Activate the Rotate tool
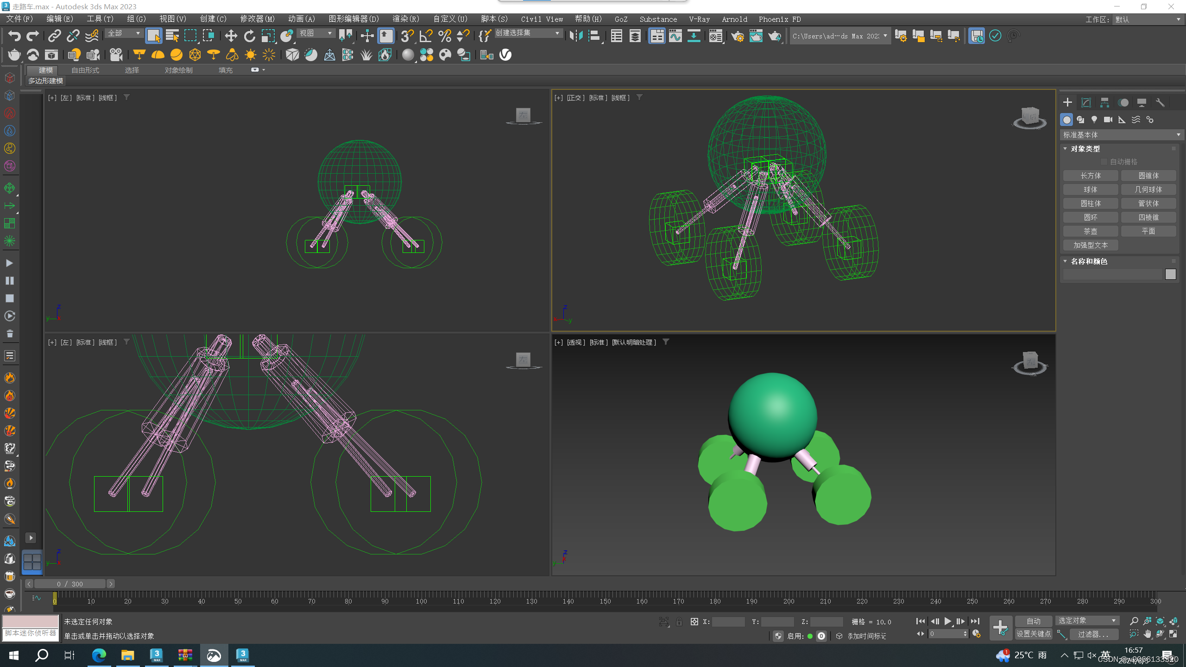Viewport: 1186px width, 667px height. pyautogui.click(x=249, y=36)
